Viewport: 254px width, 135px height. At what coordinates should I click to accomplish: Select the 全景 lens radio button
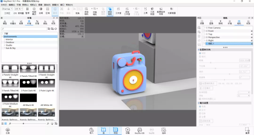pyautogui.click(x=200, y=116)
